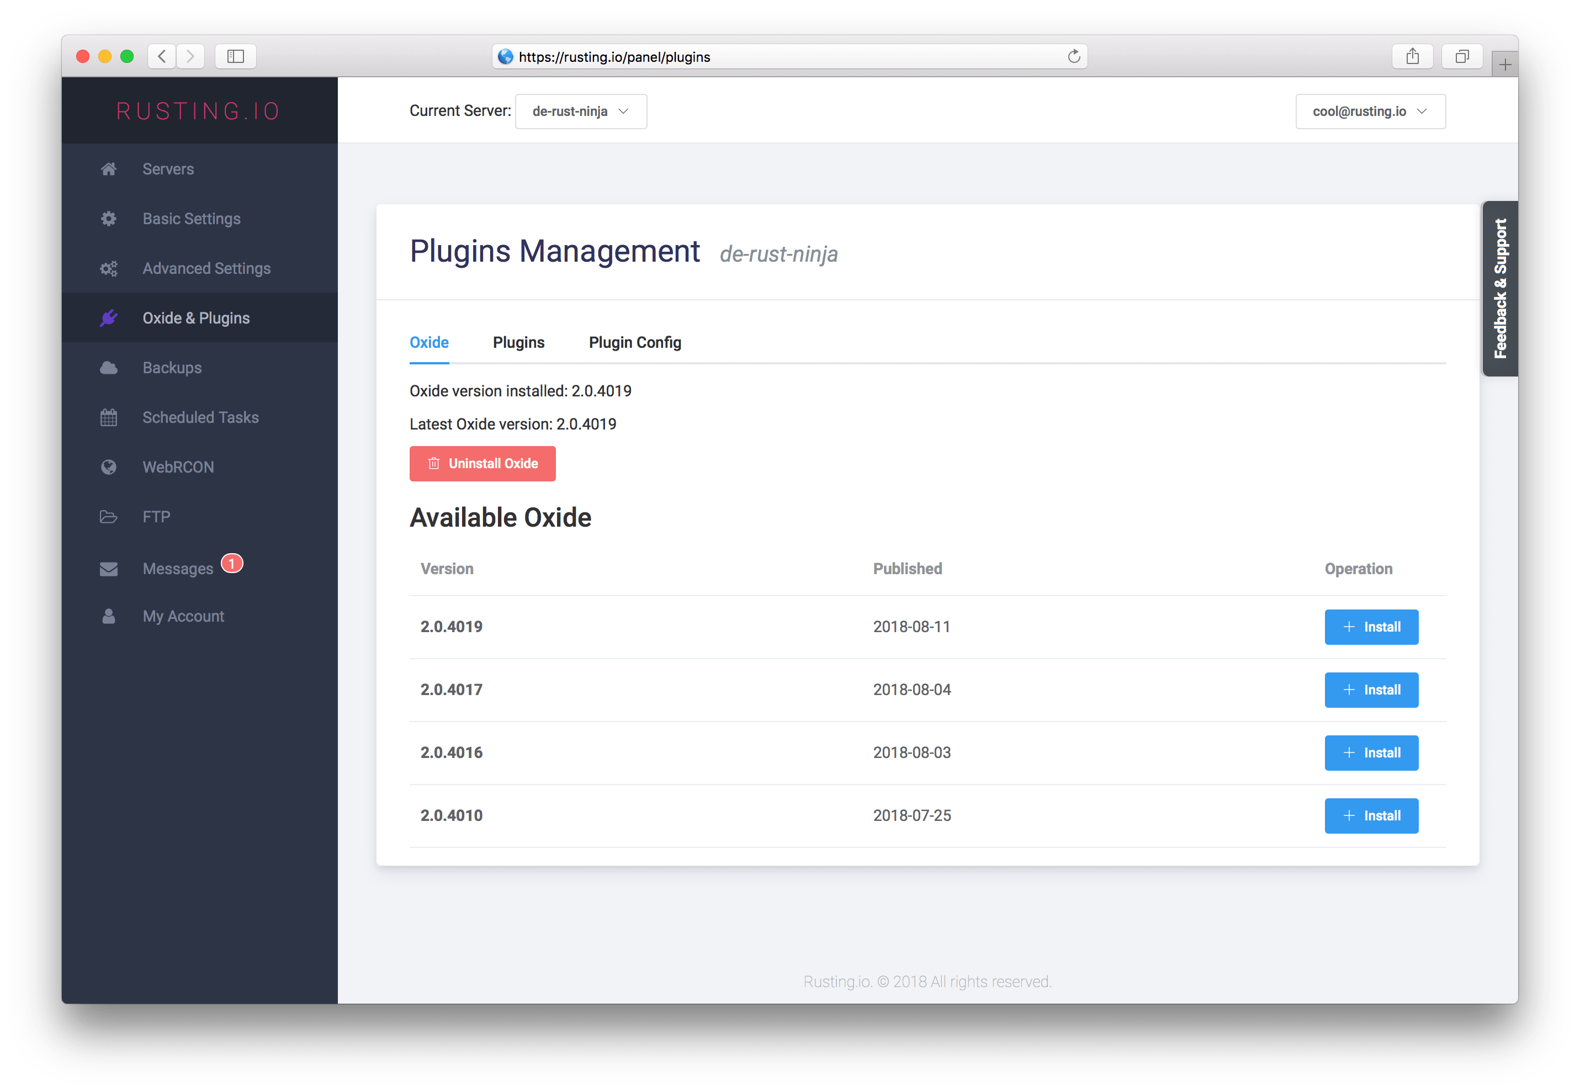1580x1092 pixels.
Task: Click version cell 2.0.4017
Action: pos(452,690)
